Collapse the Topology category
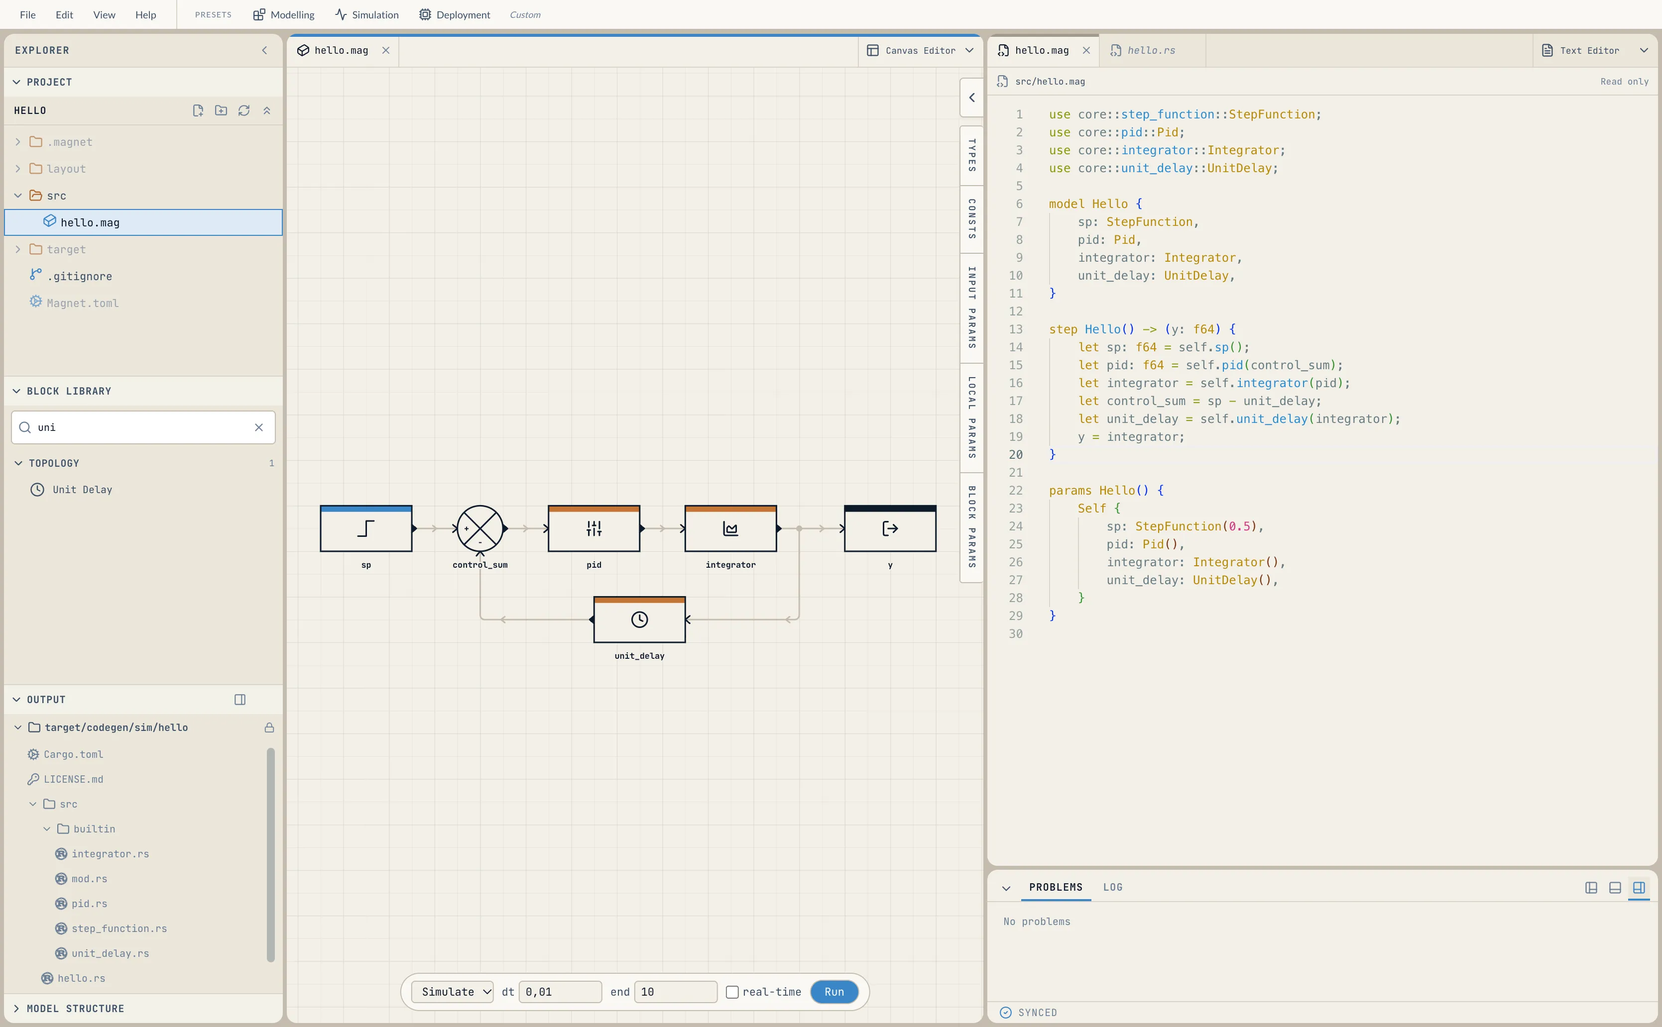 point(18,463)
